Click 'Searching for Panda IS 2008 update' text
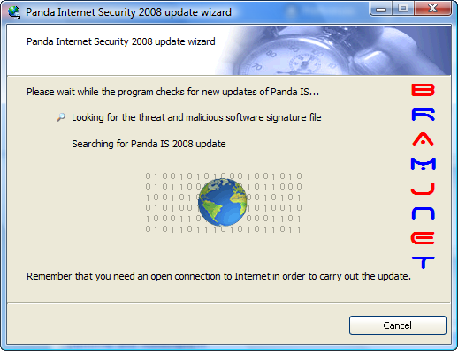 (149, 144)
